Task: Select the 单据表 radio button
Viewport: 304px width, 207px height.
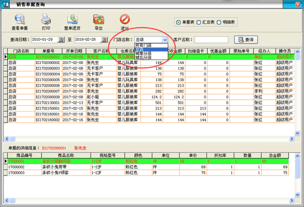Action: tap(179, 23)
